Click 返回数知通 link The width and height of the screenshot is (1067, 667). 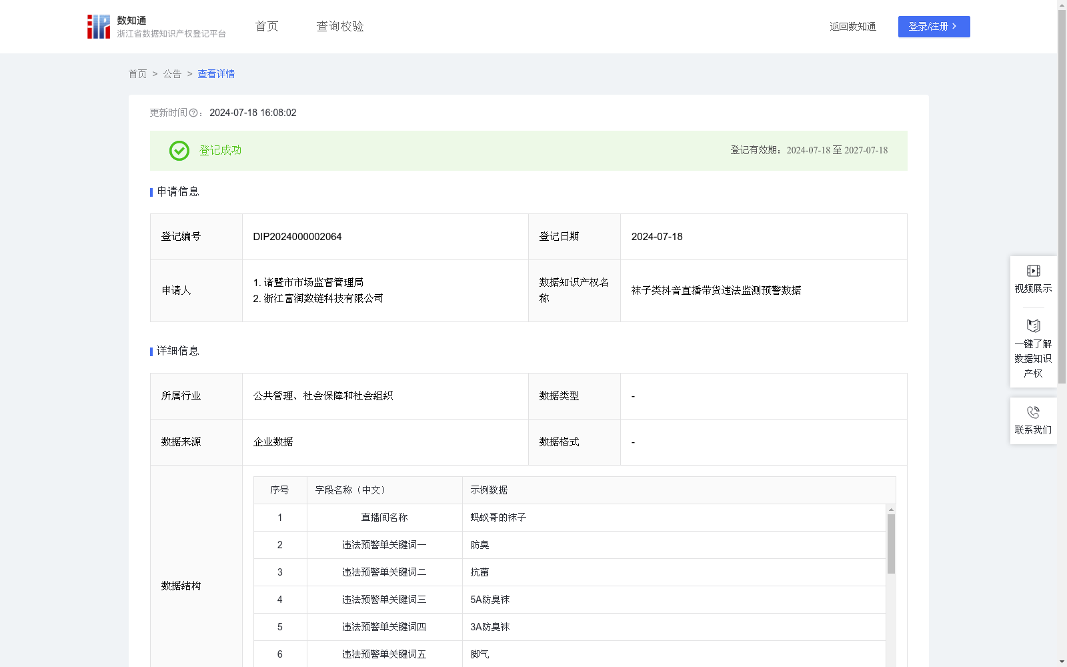[853, 27]
